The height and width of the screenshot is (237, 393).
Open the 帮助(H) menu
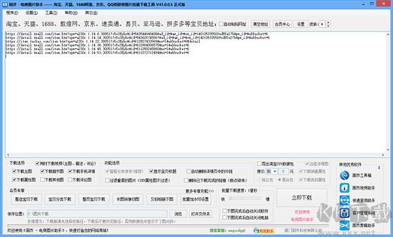tap(71, 12)
